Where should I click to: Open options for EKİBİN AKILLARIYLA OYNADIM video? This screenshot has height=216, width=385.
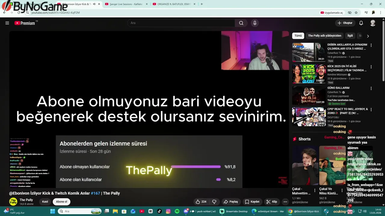371,45
